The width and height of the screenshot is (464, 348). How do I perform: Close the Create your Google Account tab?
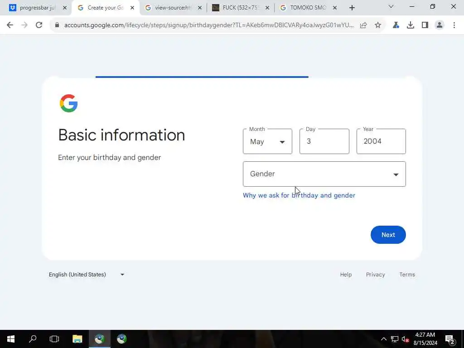[x=132, y=8]
